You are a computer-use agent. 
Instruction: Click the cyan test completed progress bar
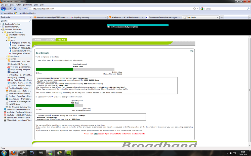(x=138, y=25)
